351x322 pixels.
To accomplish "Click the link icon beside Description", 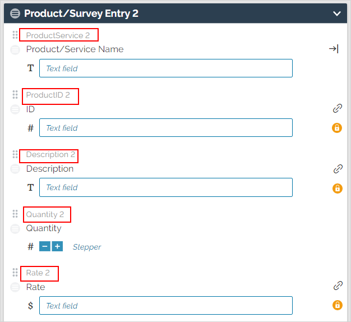I will [x=338, y=169].
